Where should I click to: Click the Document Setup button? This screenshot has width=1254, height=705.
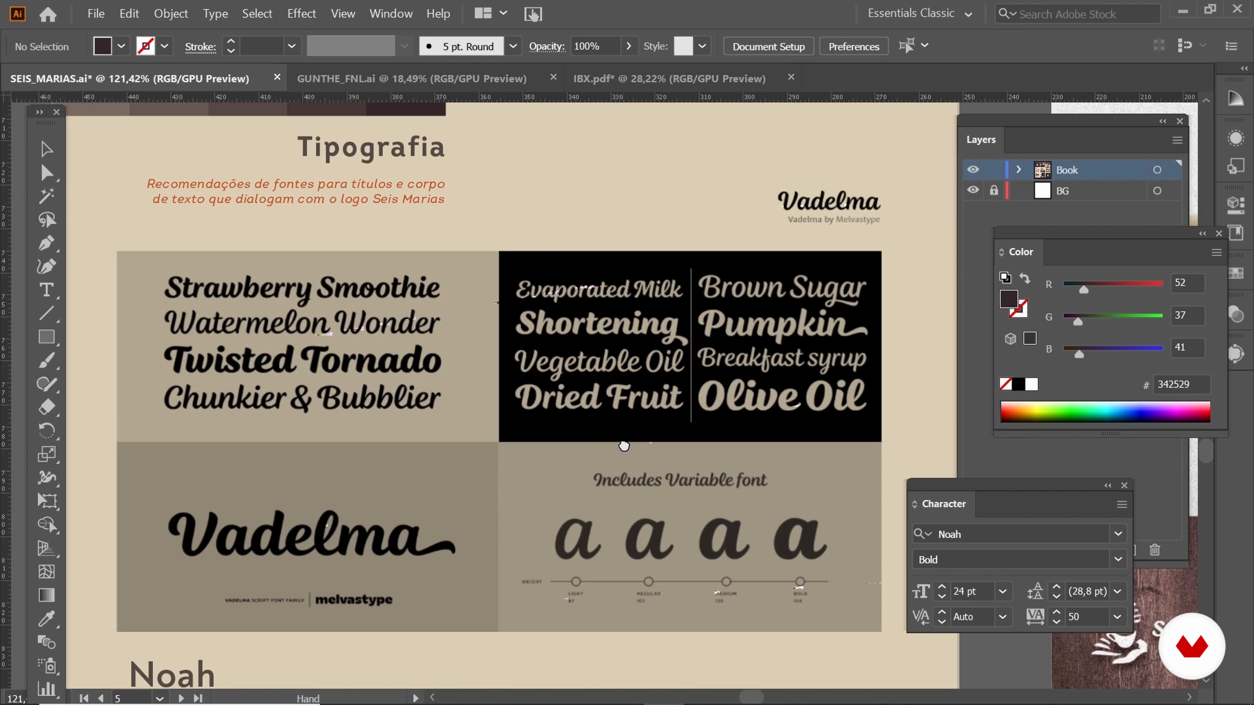point(768,46)
